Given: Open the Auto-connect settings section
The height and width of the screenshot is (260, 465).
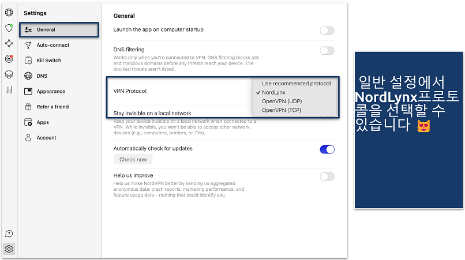Looking at the screenshot, I should coord(52,45).
